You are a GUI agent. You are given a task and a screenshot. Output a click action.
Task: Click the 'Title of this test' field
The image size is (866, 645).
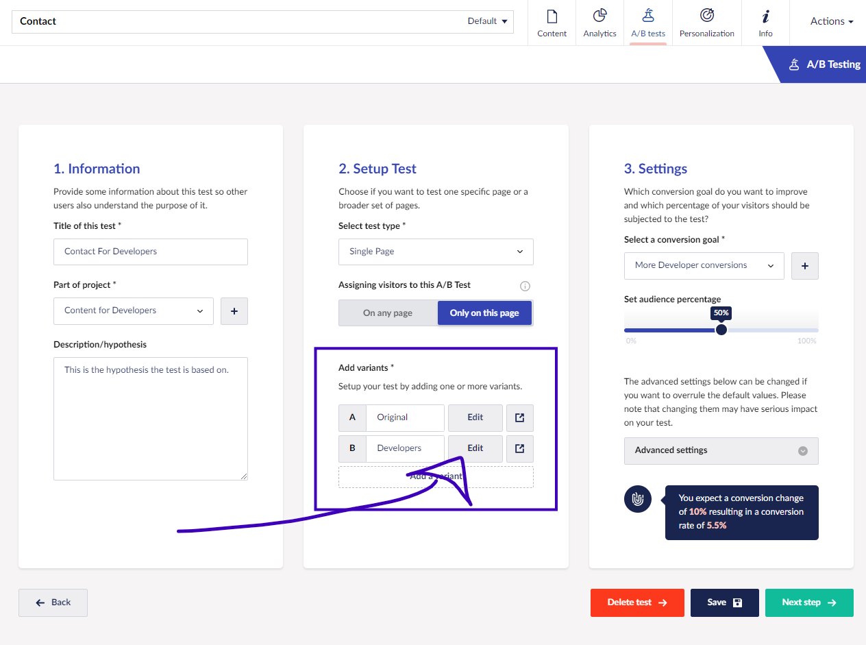(151, 252)
